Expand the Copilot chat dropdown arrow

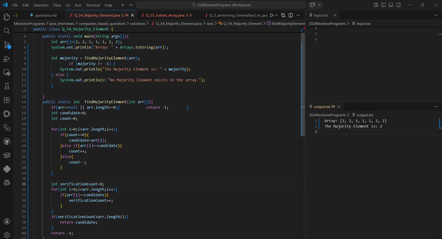tap(319, 5)
